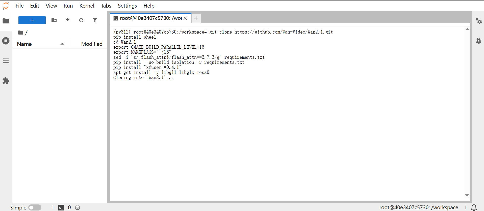The image size is (484, 211).
Task: Show the Table of Contents panel
Action: 6,61
